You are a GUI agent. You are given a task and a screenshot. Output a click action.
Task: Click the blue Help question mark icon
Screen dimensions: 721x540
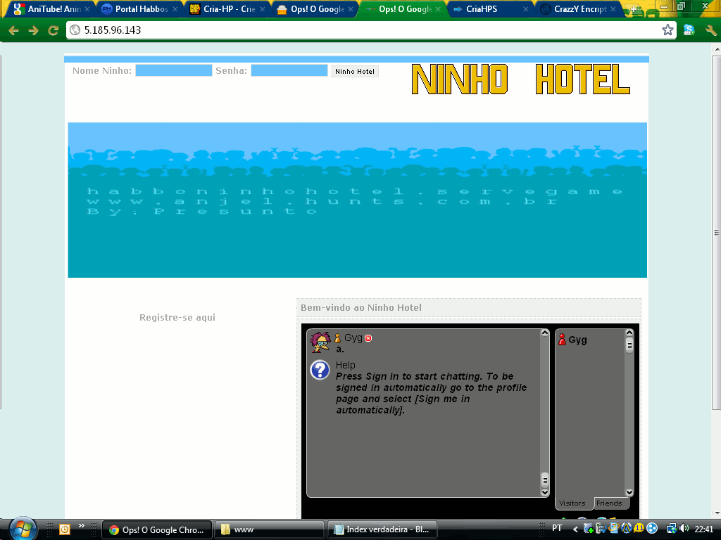tap(320, 370)
